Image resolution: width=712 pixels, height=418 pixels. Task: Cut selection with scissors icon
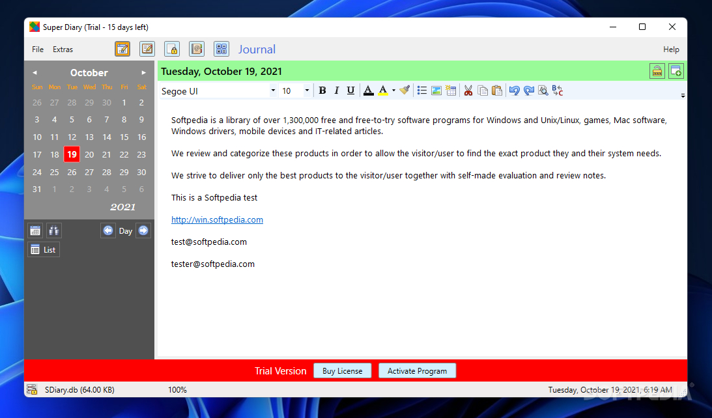point(468,91)
